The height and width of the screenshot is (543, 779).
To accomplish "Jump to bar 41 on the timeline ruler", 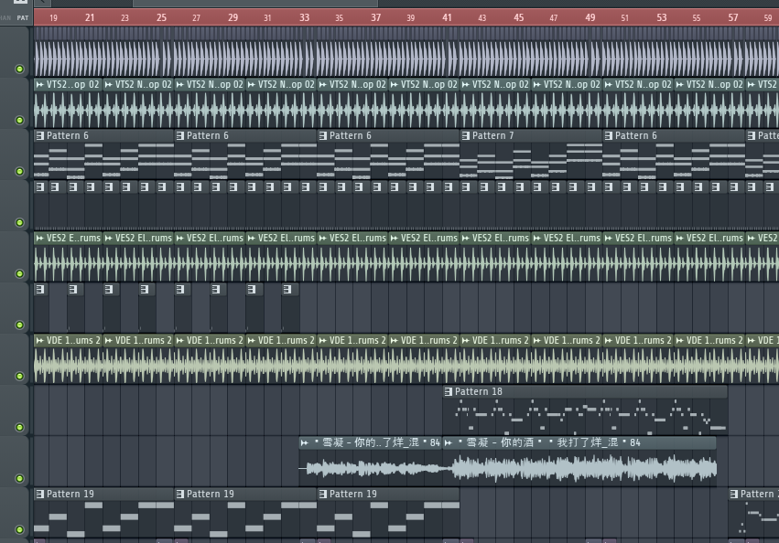I will [x=447, y=17].
